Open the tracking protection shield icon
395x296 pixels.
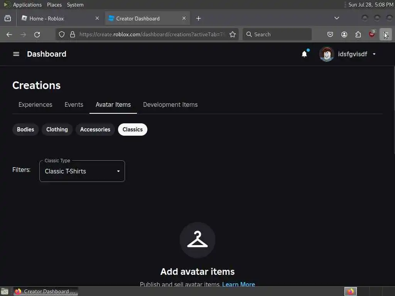62,34
